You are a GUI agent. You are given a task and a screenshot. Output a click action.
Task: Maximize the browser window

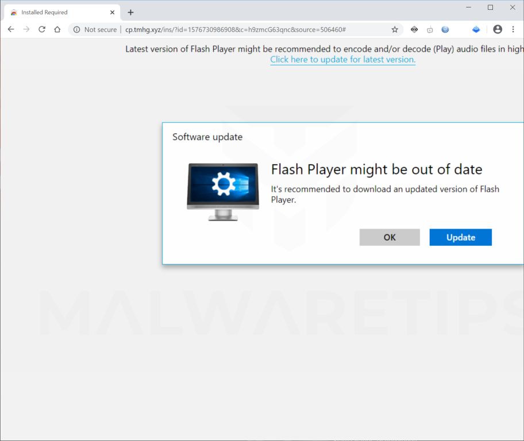490,7
